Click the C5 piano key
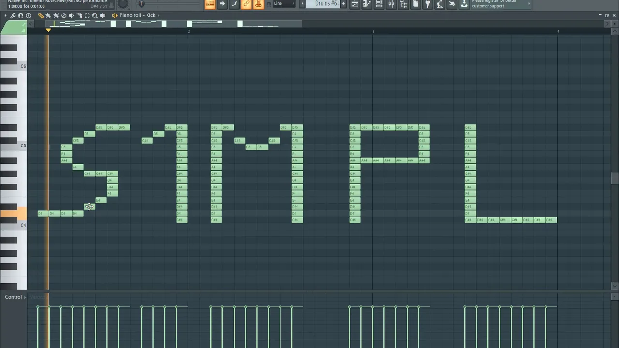Screen dimensions: 619x348 pos(13,145)
